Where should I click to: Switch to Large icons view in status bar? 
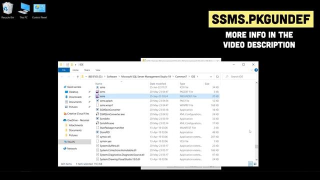[x=255, y=163]
